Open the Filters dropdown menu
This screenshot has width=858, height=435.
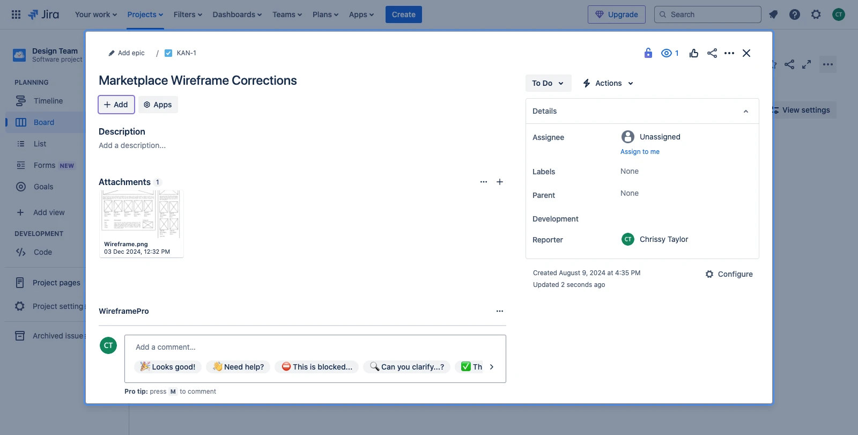(x=188, y=14)
